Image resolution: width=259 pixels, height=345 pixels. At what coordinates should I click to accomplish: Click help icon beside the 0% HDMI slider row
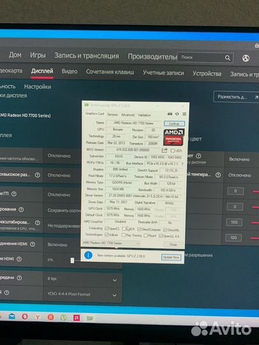click(x=19, y=259)
